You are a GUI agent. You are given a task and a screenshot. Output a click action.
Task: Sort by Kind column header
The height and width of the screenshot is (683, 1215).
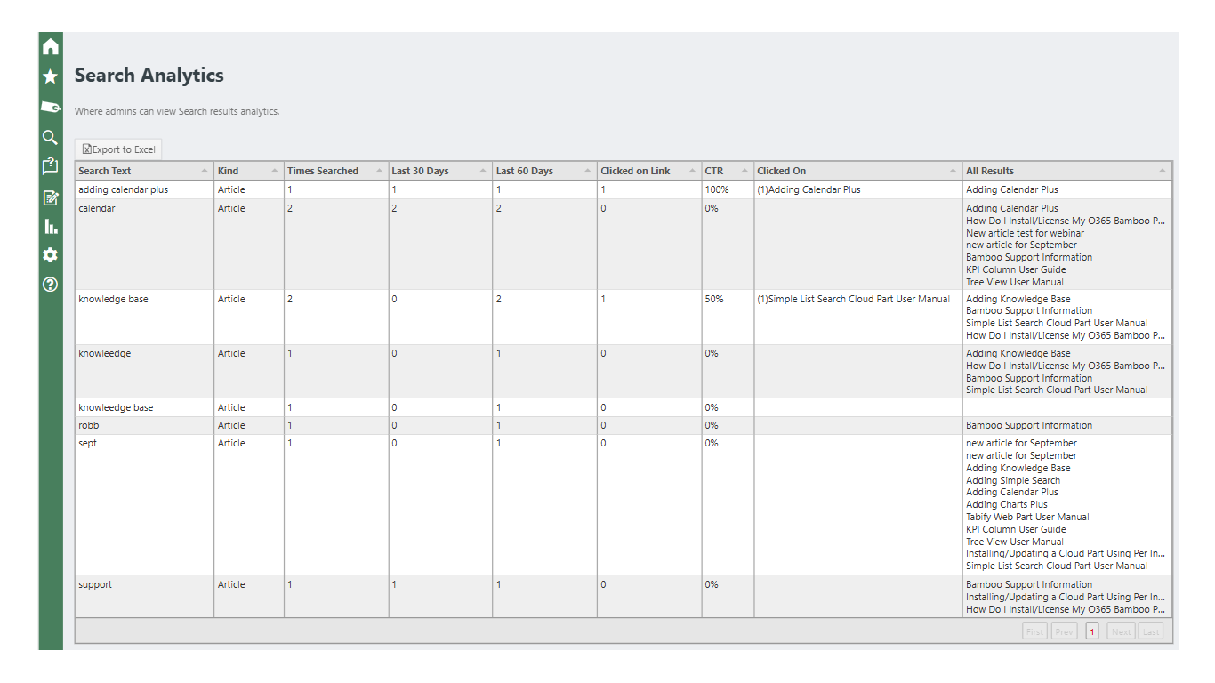tap(249, 171)
